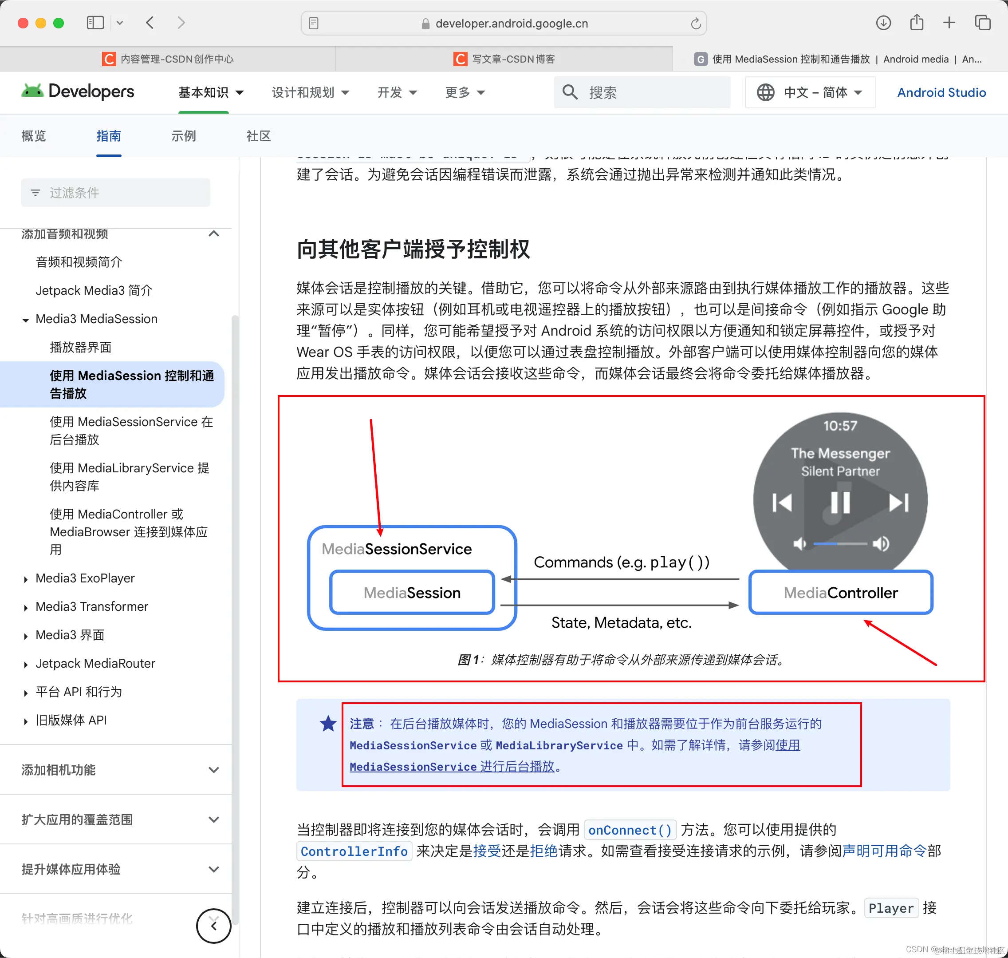Open the 开发 menu
The height and width of the screenshot is (958, 1008).
(x=397, y=92)
